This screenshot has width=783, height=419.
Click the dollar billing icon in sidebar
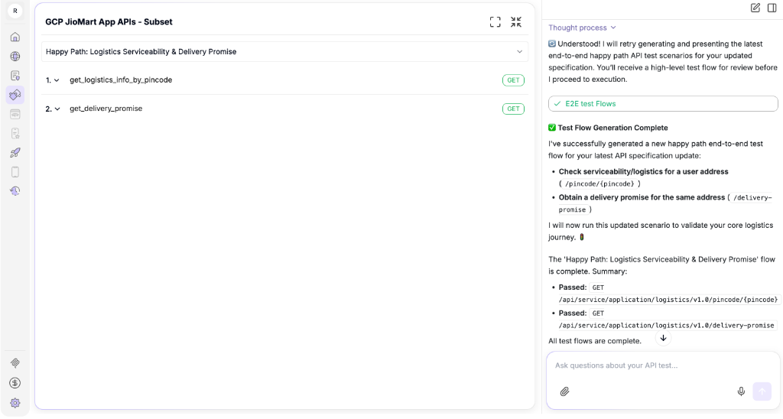point(15,382)
